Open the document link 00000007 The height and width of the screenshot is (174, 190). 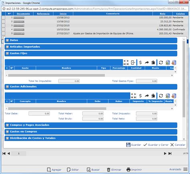point(19,25)
